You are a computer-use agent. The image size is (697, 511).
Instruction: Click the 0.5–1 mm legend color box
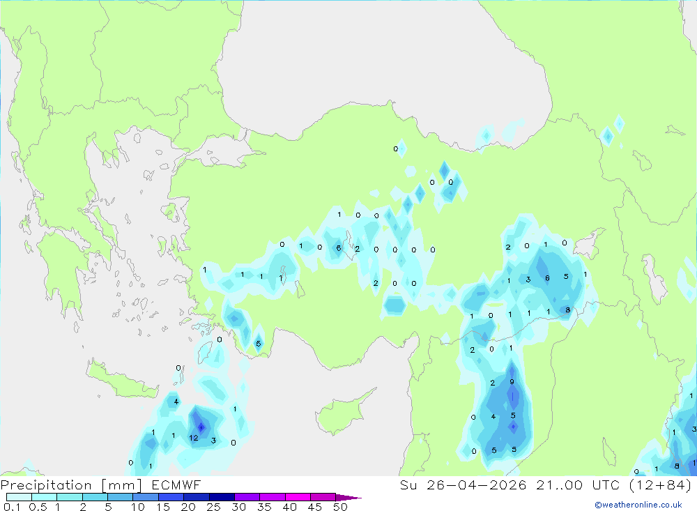coord(44,497)
